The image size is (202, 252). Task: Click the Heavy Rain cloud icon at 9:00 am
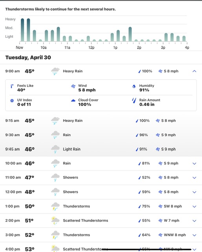(x=55, y=71)
